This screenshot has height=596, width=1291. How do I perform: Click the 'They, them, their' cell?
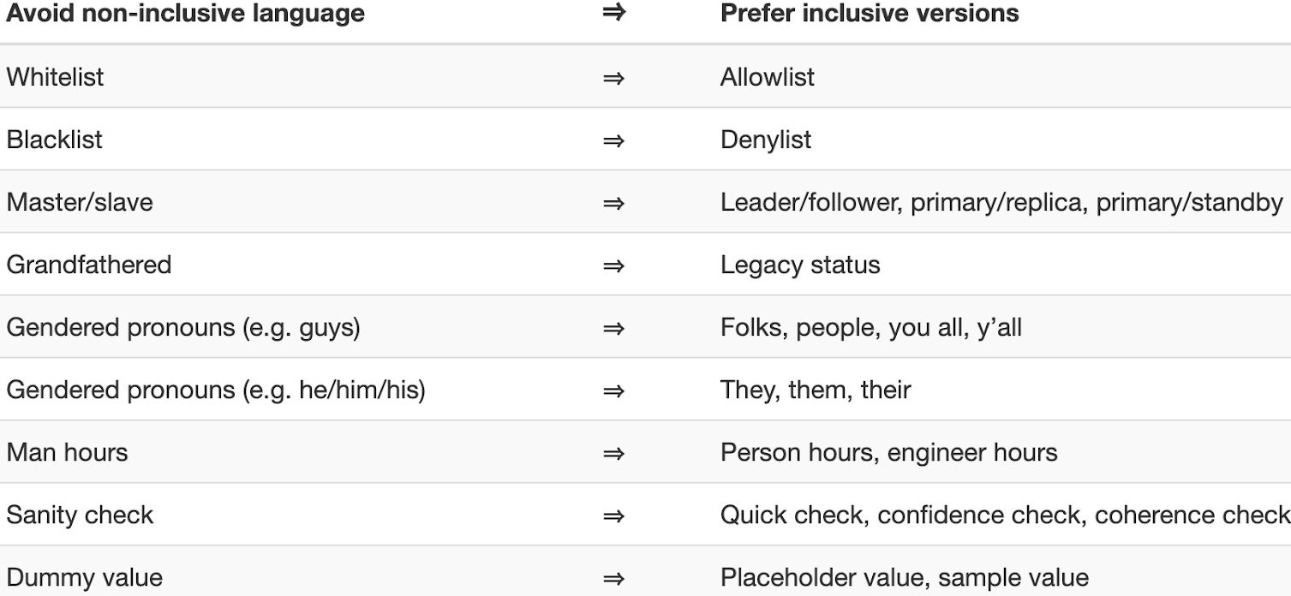pos(816,390)
